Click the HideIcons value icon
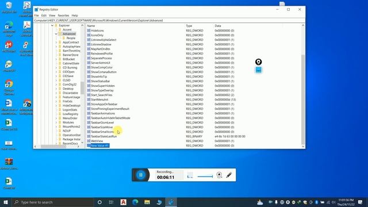This screenshot has height=207, width=368. (89, 30)
